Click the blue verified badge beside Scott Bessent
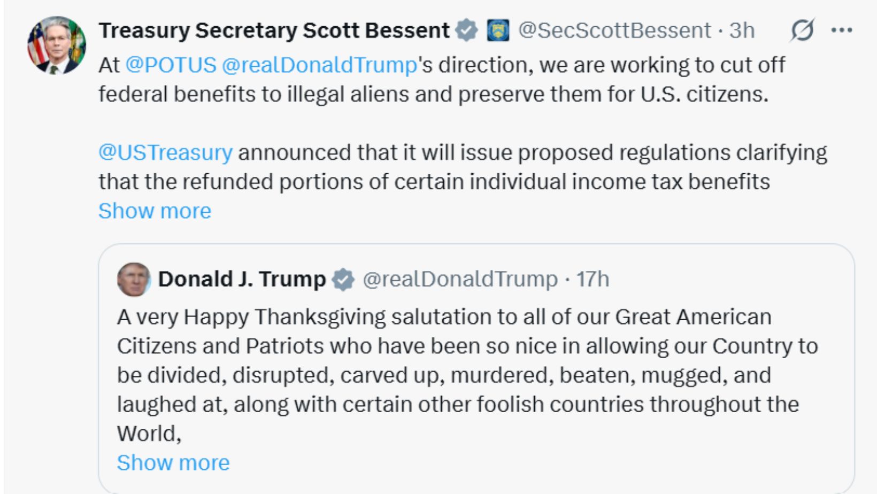Image resolution: width=877 pixels, height=494 pixels. (x=466, y=30)
